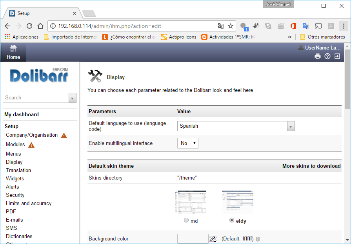Click warning icon next to Company/Organisation
Image resolution: width=351 pixels, height=244 pixels.
click(64, 136)
